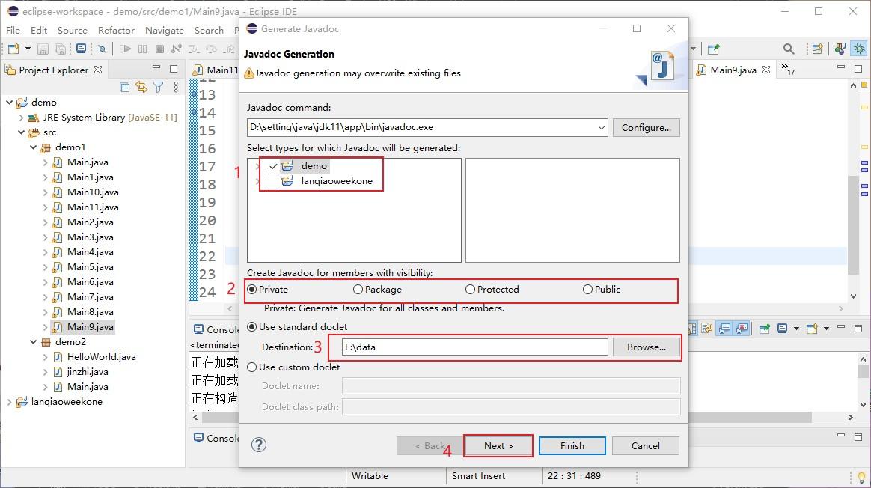Image resolution: width=871 pixels, height=488 pixels.
Task: Switch to the Main9.java editor tab
Action: (733, 70)
